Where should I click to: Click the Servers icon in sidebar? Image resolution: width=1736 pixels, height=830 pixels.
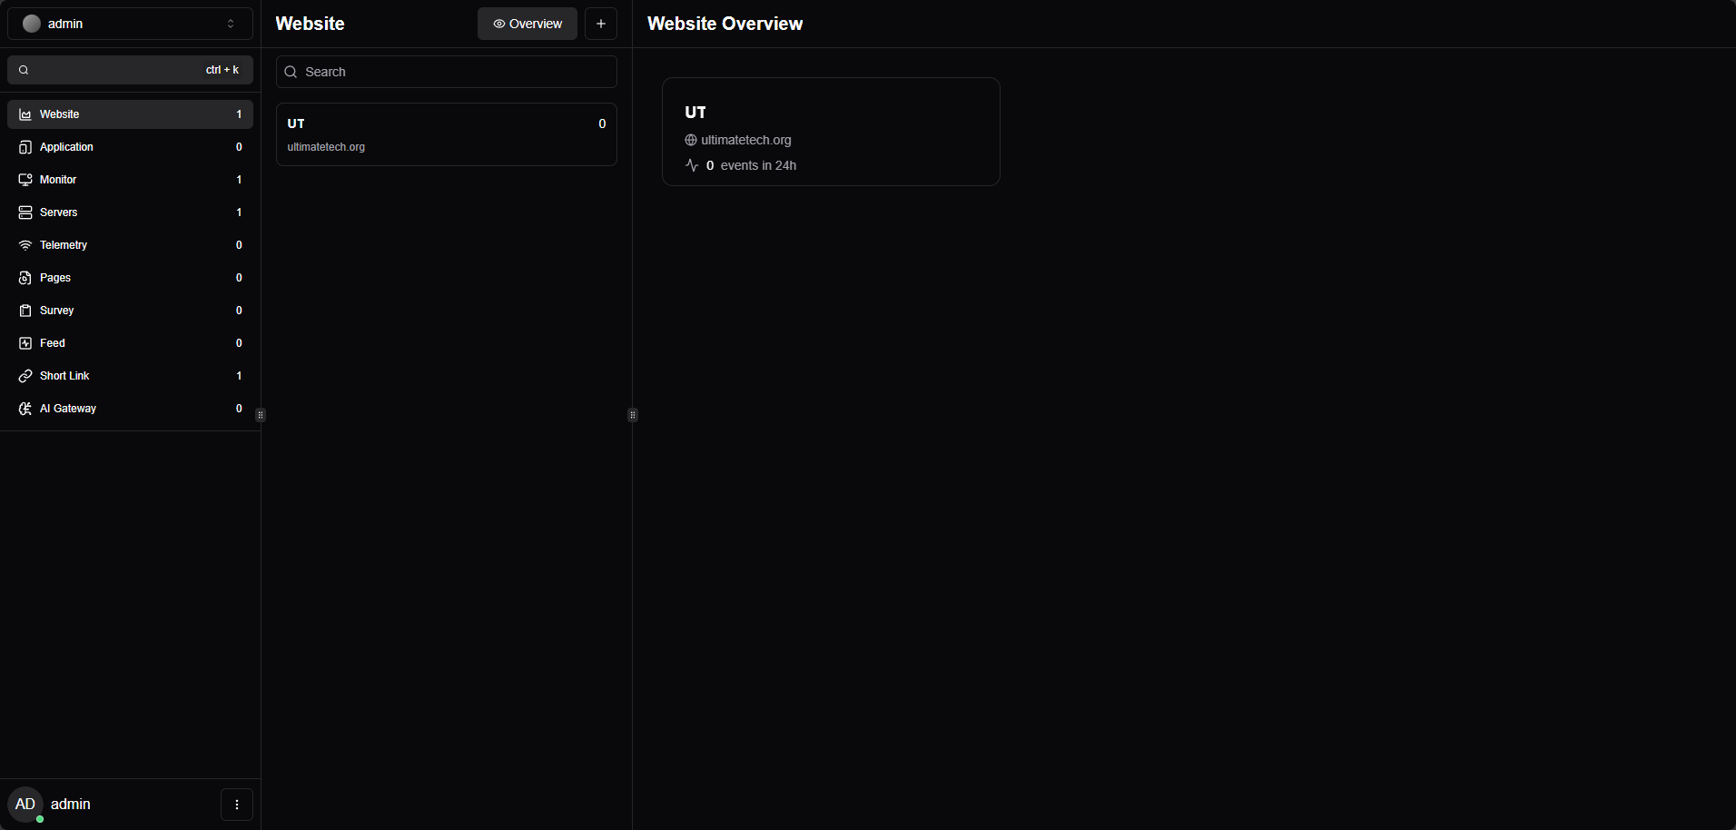pos(25,212)
